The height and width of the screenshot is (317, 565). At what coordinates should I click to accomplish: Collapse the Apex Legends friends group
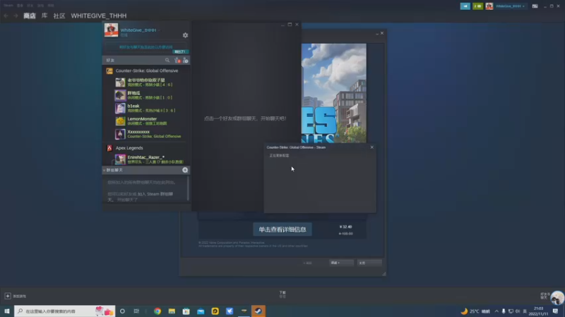tap(129, 148)
